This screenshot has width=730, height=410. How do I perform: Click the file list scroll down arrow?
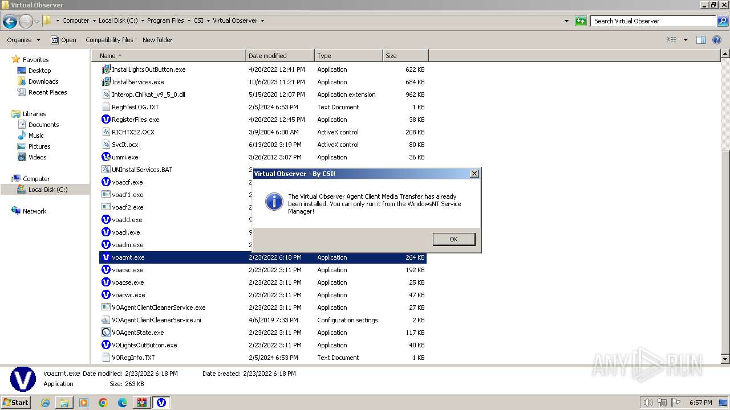pos(725,359)
